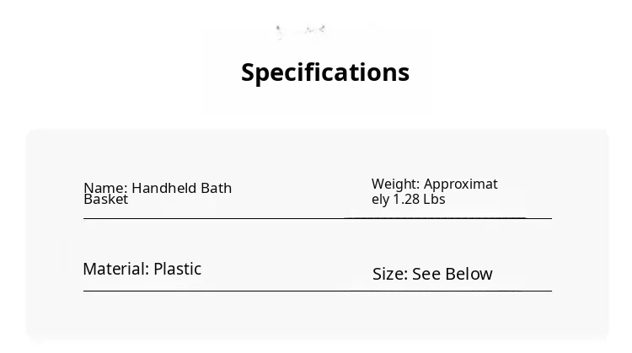Open the "See Below" size reference
The width and height of the screenshot is (632, 353).
point(453,275)
